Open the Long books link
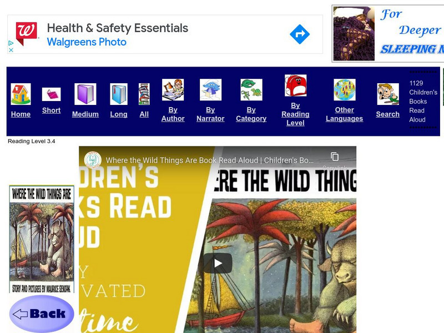Screen dimensions: 444x333 119,114
